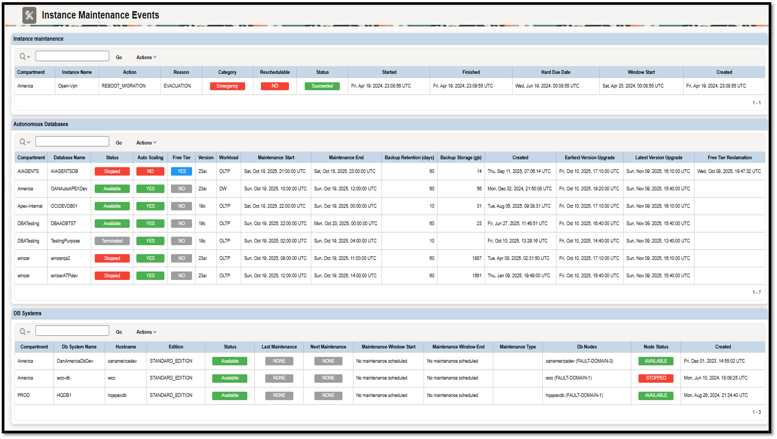
Task: Click Go in the Instance maintanence region
Action: 119,57
